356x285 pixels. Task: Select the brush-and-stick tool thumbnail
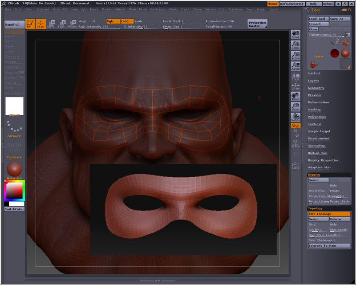pos(335,42)
